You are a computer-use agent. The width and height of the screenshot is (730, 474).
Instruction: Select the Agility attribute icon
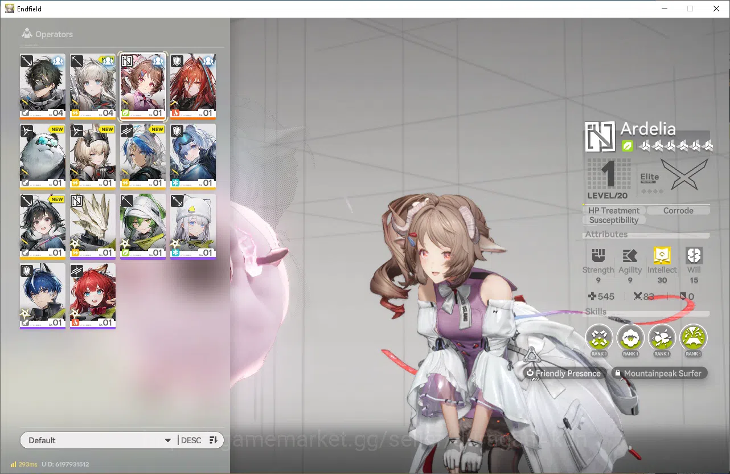click(630, 255)
